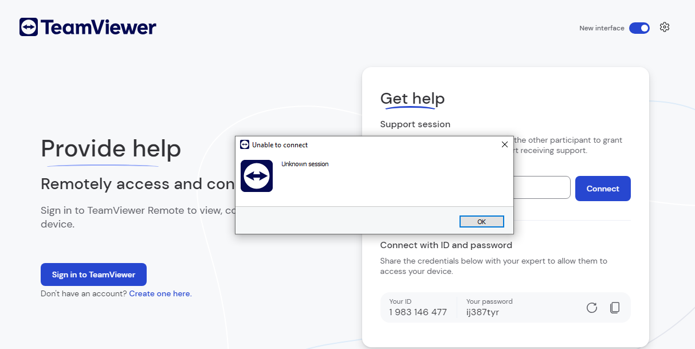Click the Support session label
The image size is (695, 349).
click(415, 124)
